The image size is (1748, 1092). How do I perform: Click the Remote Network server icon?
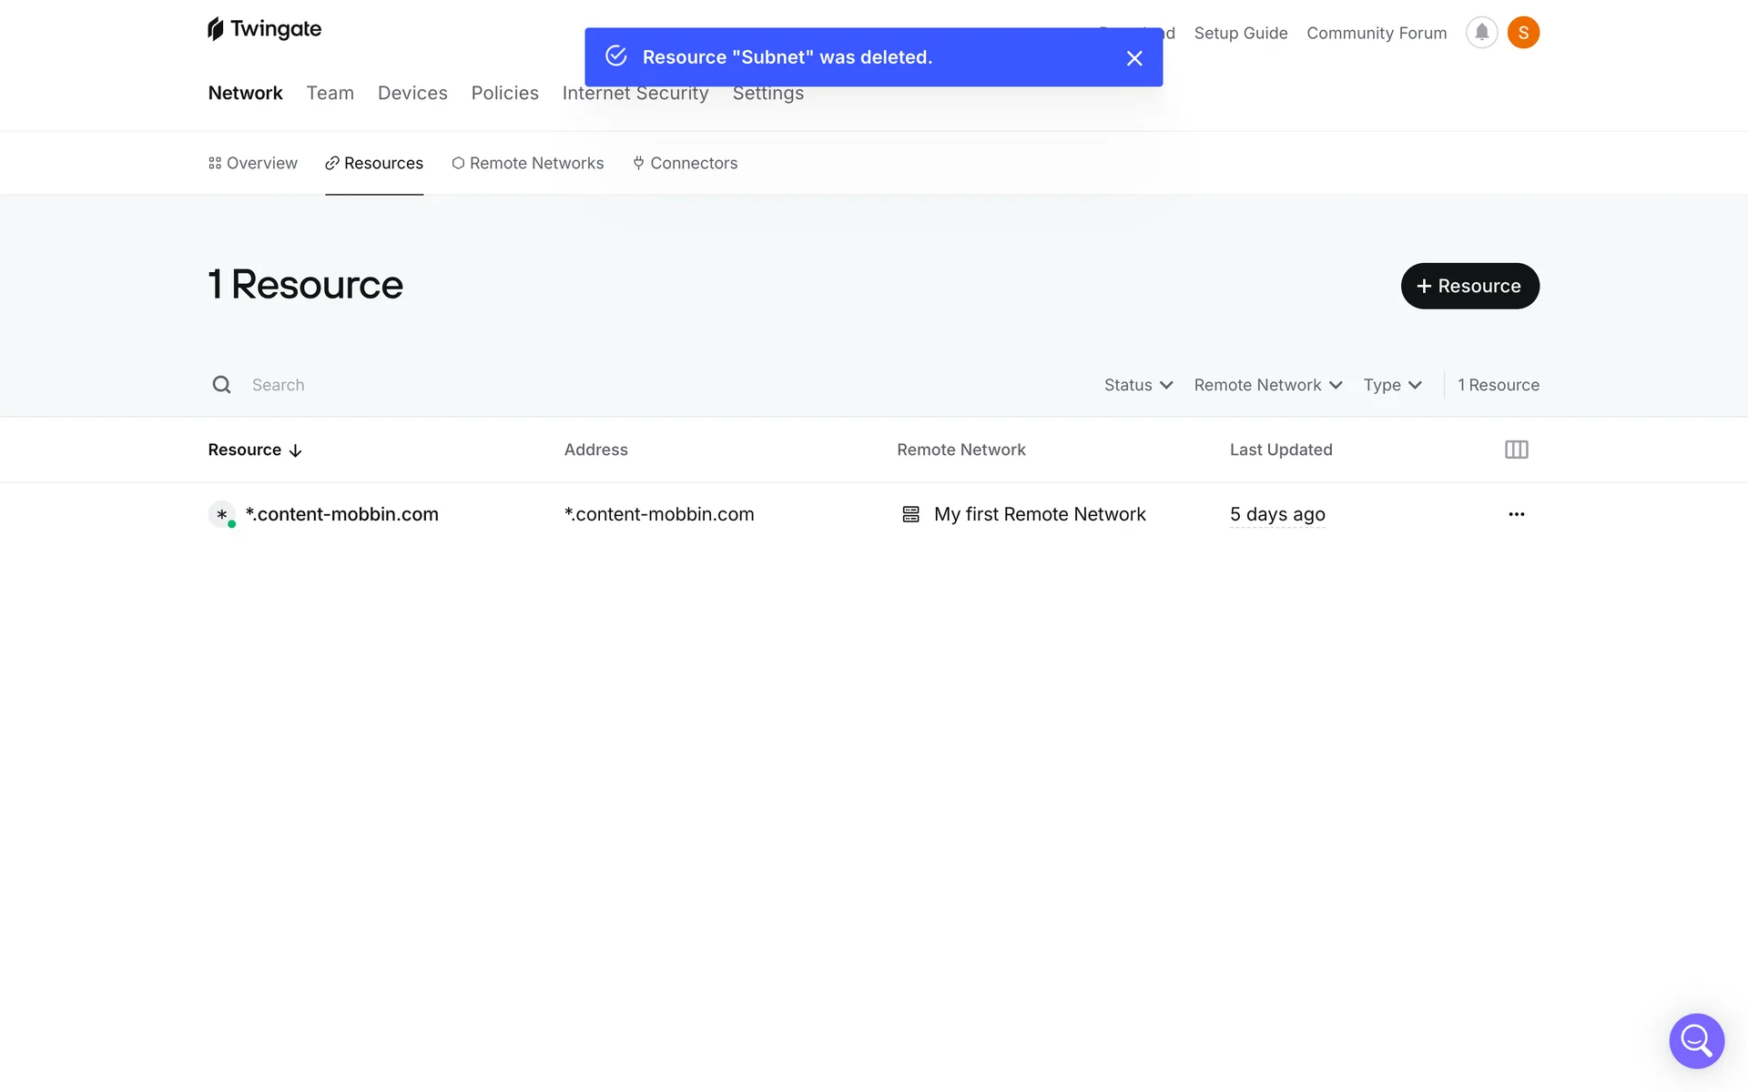(x=910, y=514)
